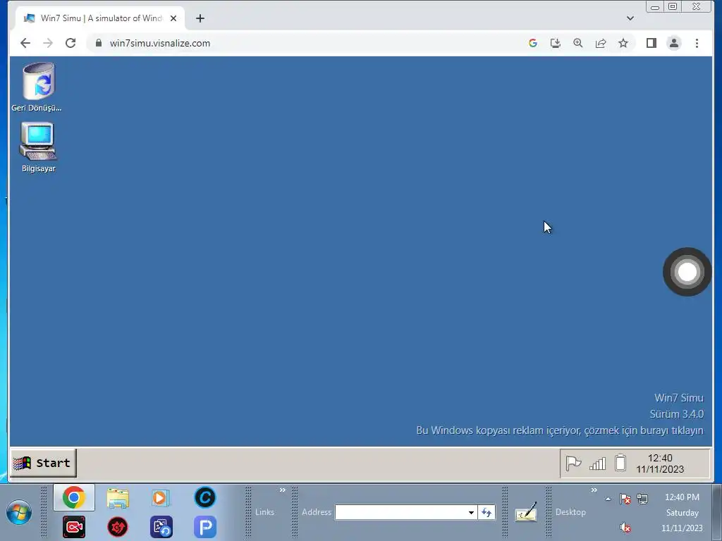
Task: Open the red gear app taskbar icon
Action: (x=118, y=527)
